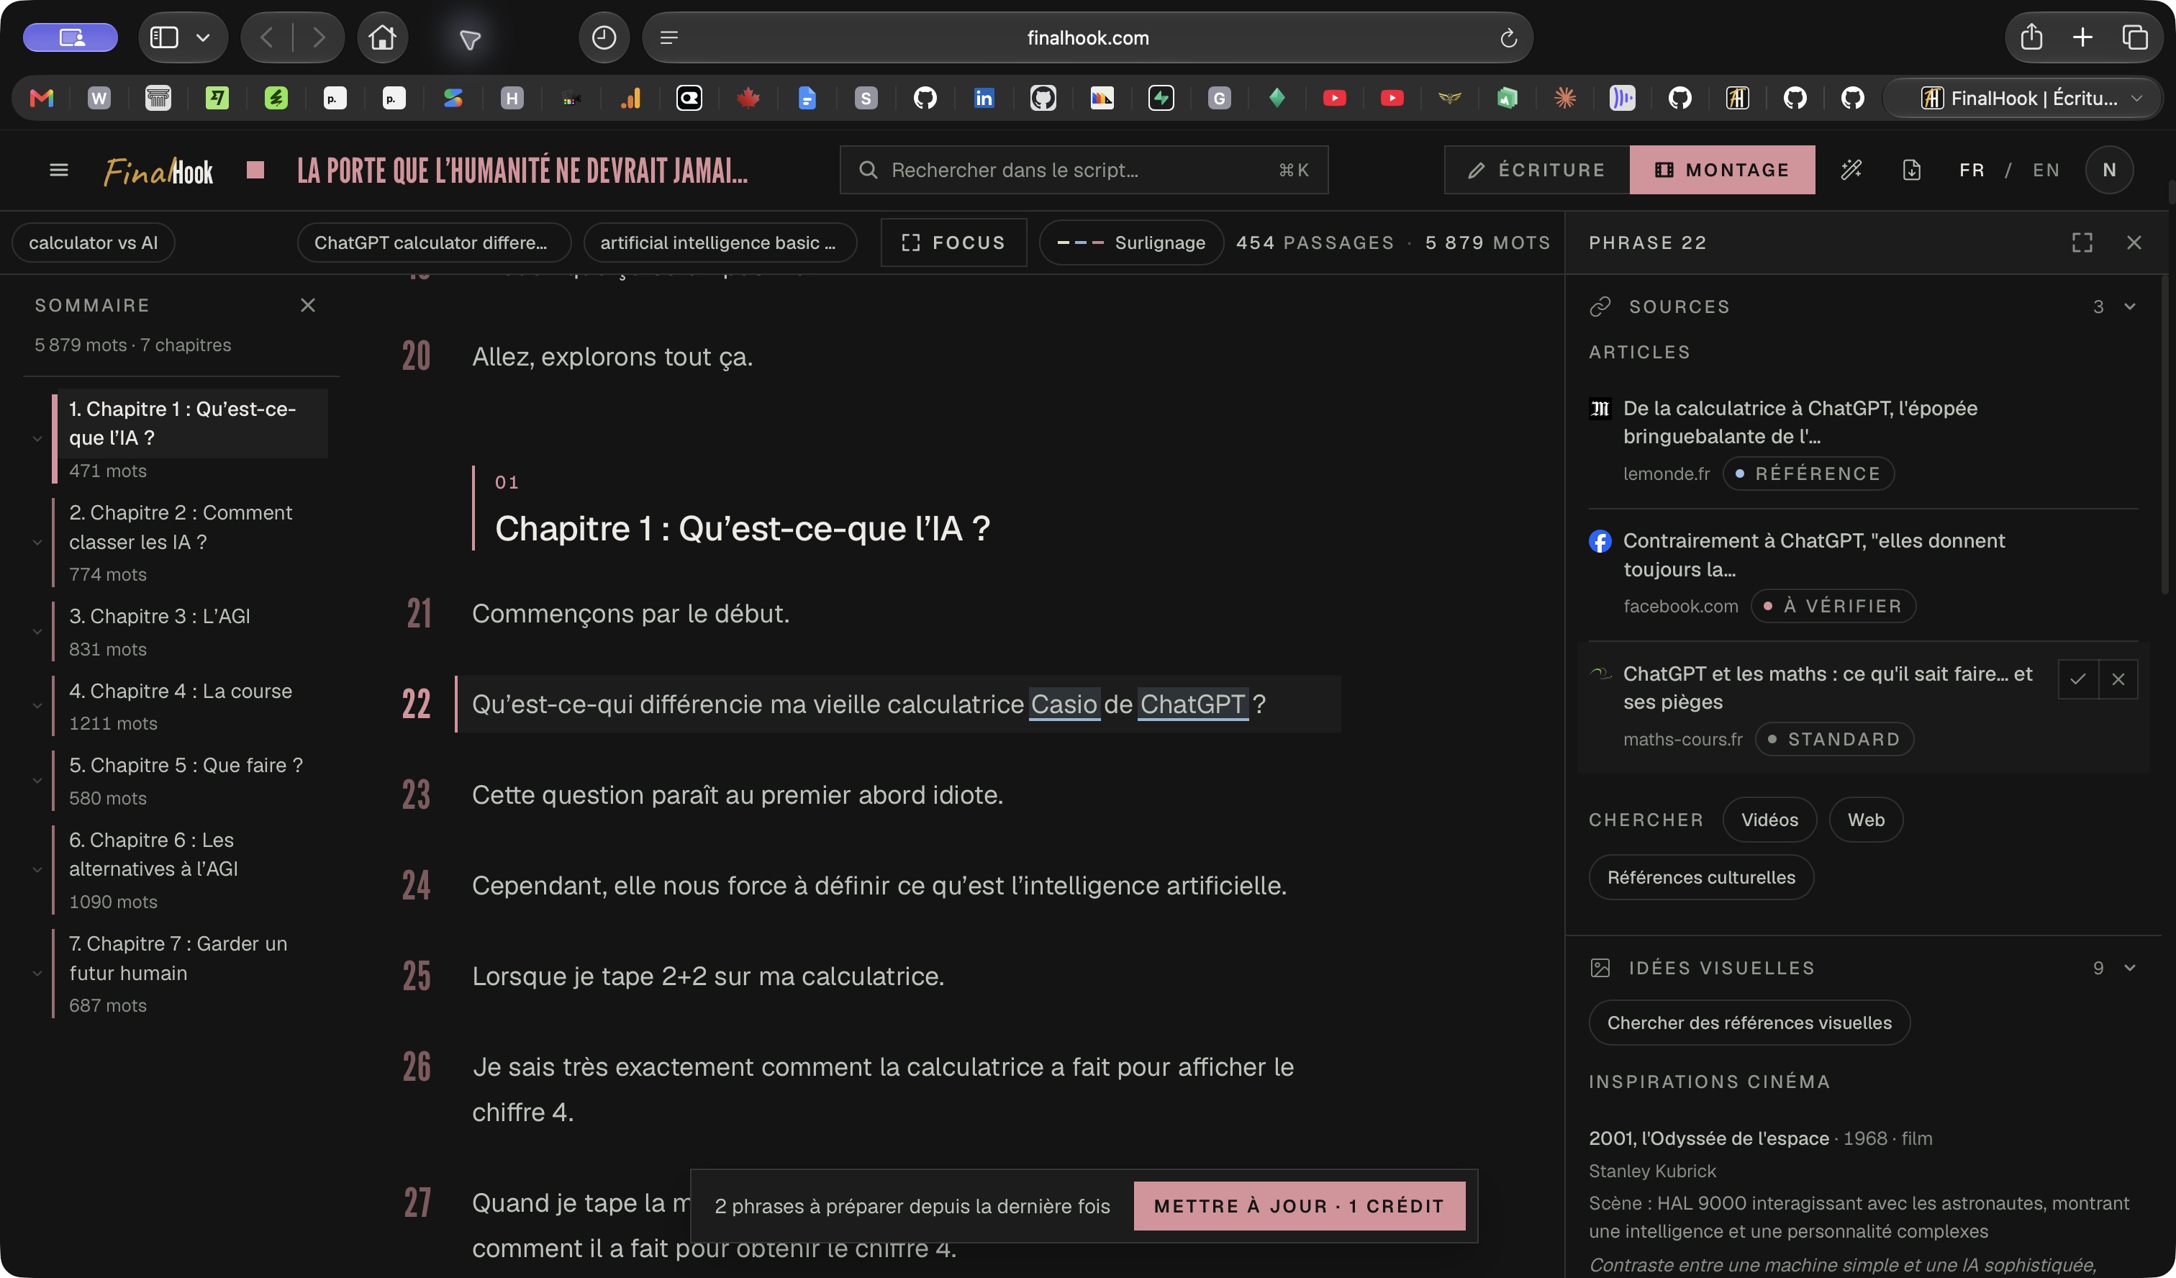The image size is (2176, 1278).
Task: Switch to Écriture mode tab
Action: point(1537,170)
